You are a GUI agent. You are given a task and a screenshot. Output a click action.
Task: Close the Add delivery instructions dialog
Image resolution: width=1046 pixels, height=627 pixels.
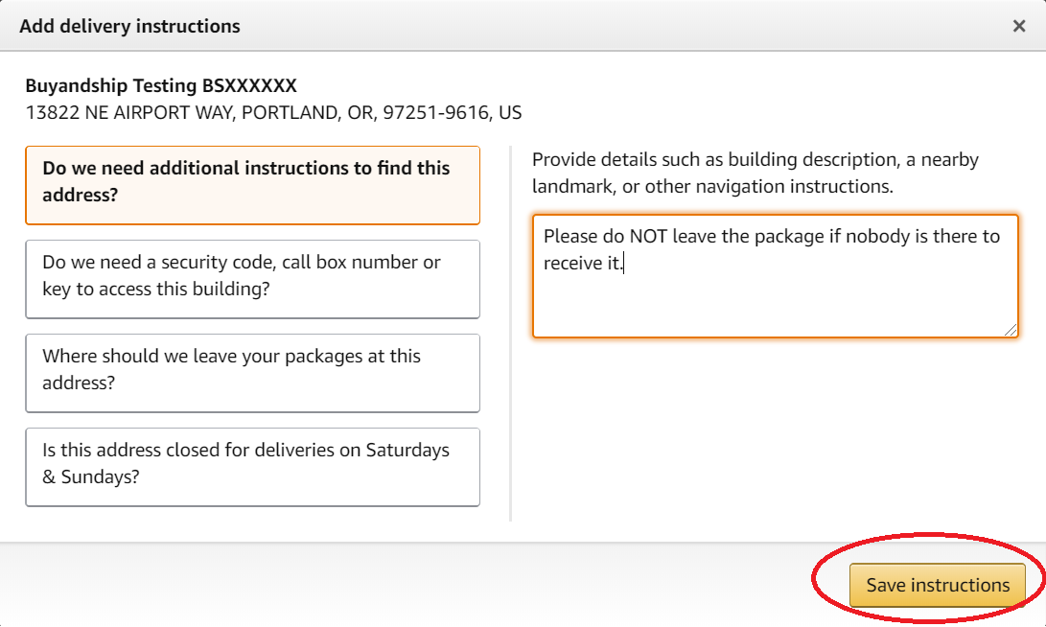[x=1018, y=26]
